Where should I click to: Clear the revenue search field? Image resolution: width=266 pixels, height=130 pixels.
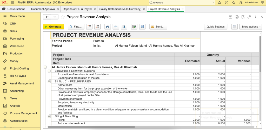click(213, 3)
